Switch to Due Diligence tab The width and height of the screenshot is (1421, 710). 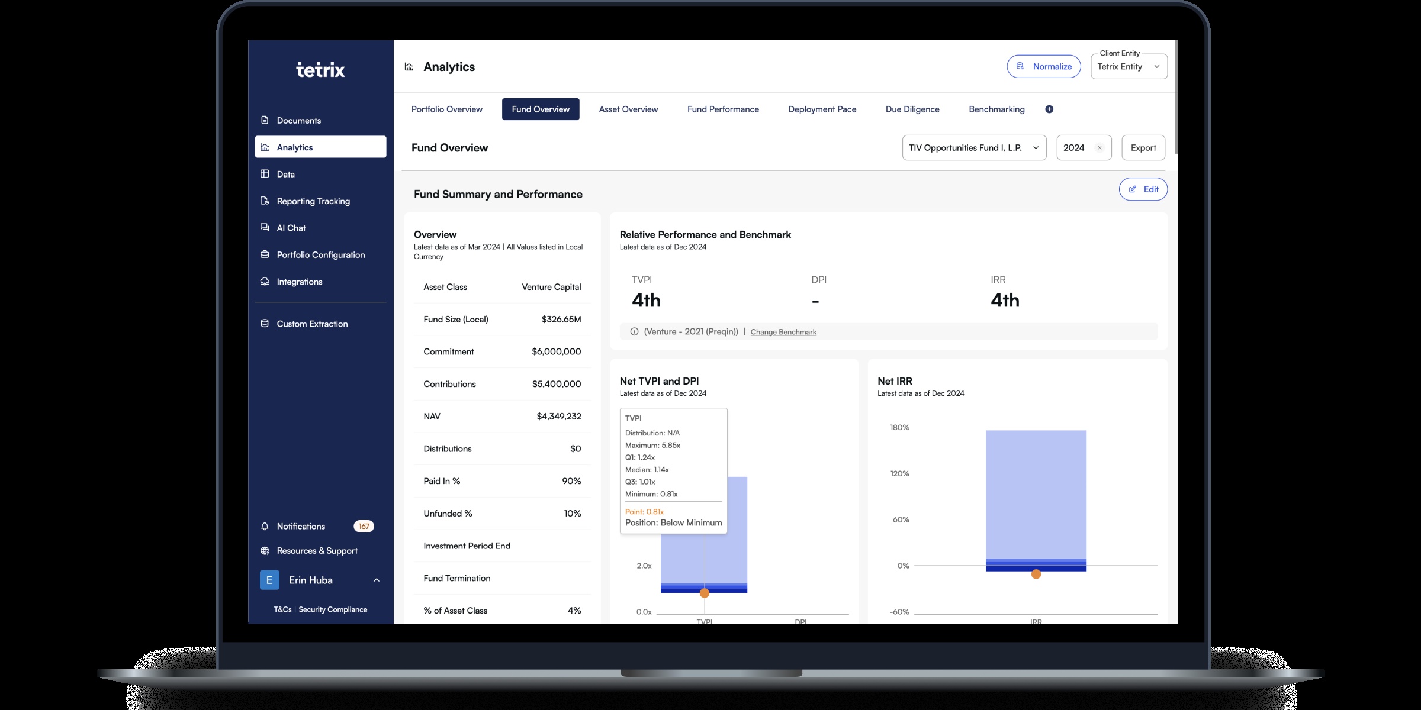912,109
